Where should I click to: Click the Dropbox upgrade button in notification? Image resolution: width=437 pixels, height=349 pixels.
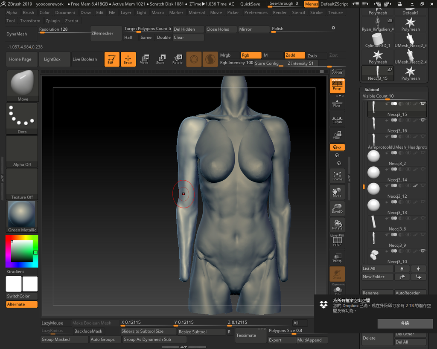[x=405, y=323]
